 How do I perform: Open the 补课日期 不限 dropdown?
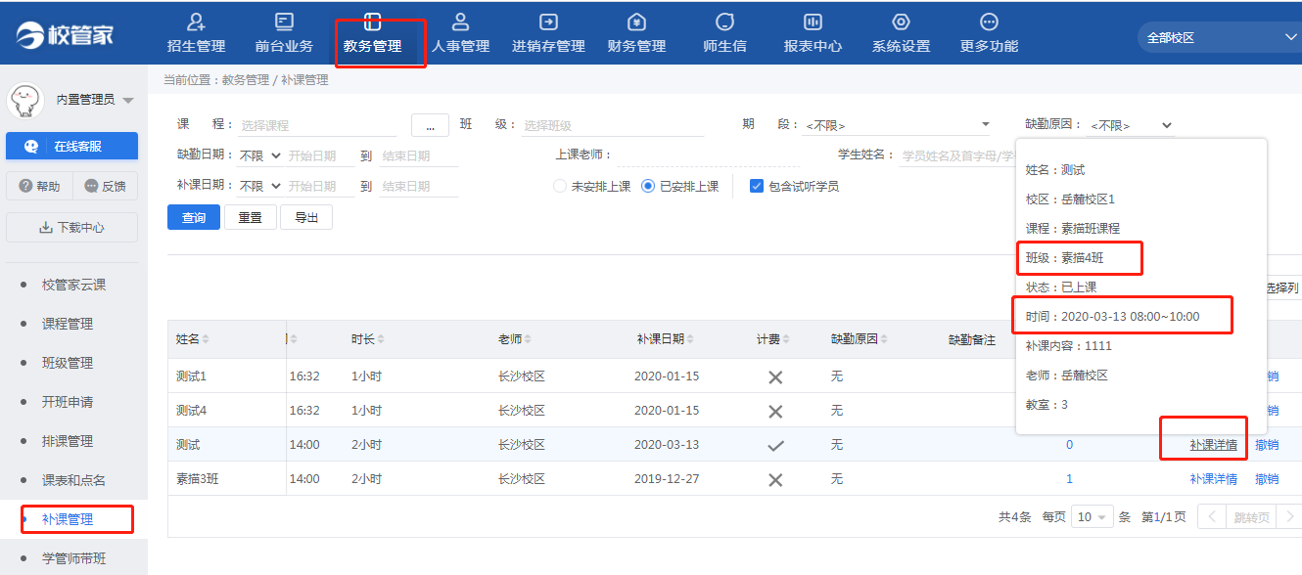[260, 186]
